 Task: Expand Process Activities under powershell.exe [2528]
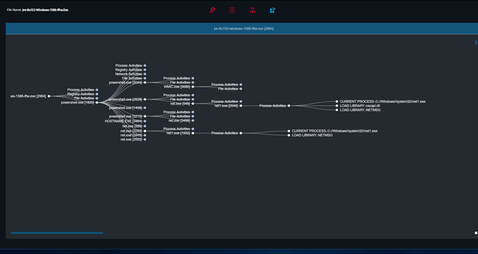point(193,95)
